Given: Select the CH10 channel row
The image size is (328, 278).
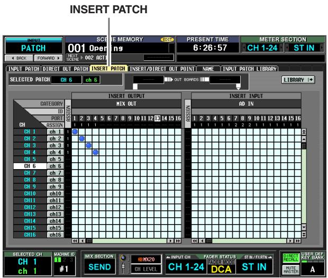Looking at the screenshot, I should pos(30,193).
